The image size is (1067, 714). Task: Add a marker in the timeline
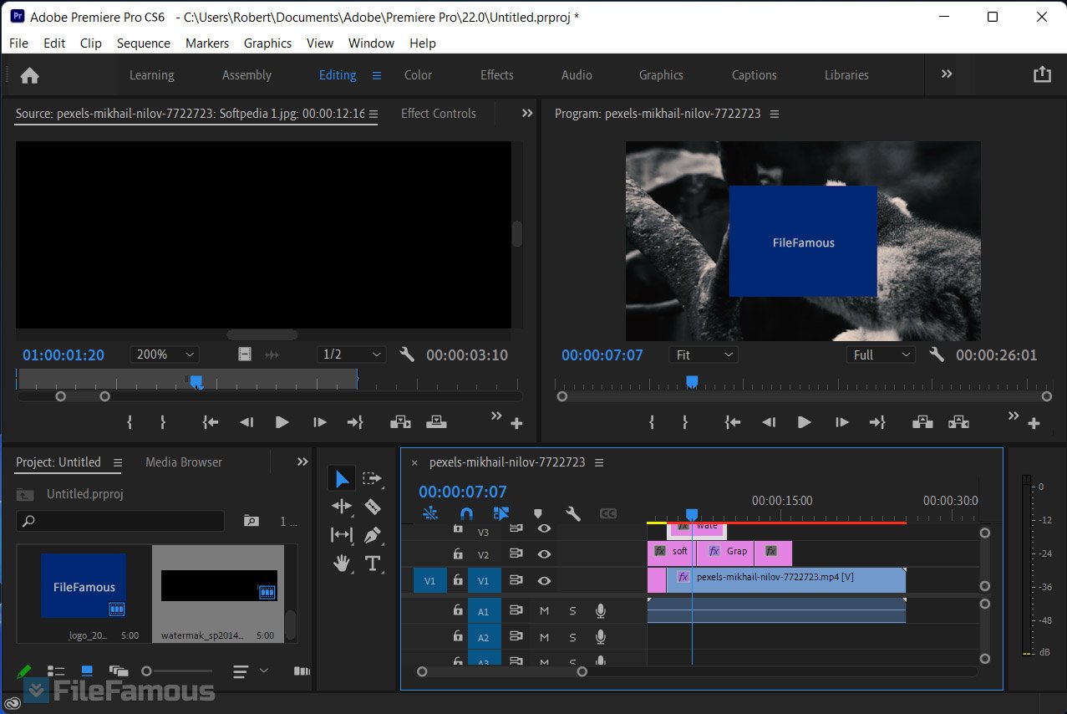[x=537, y=513]
